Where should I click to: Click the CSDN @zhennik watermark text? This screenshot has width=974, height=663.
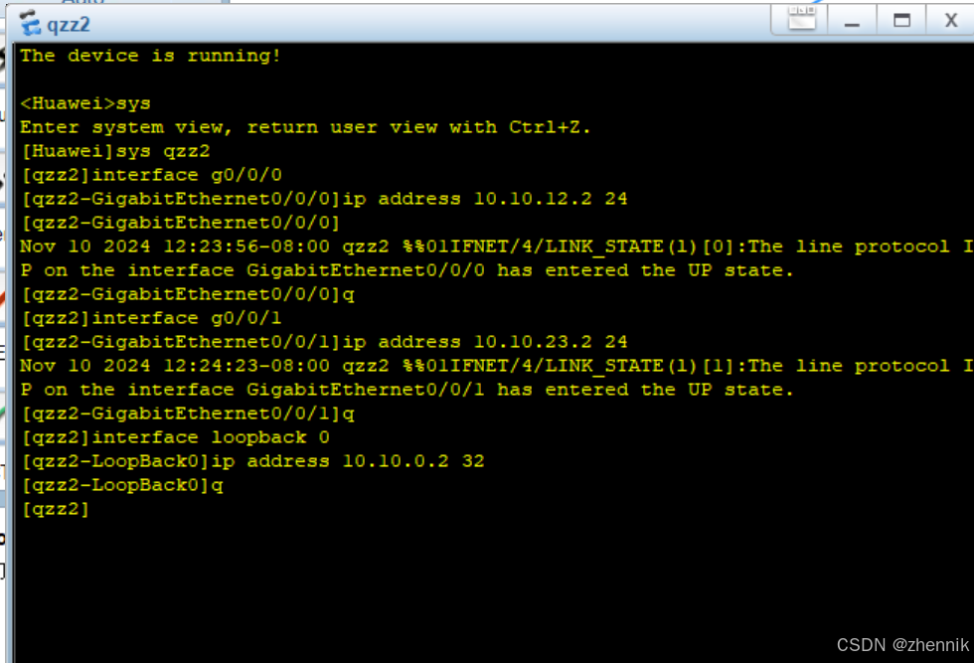[x=902, y=645]
